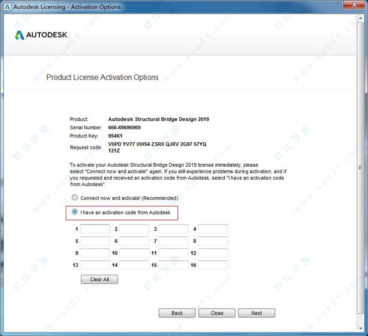Select activation code field 14
The height and width of the screenshot is (336, 368).
[134, 265]
